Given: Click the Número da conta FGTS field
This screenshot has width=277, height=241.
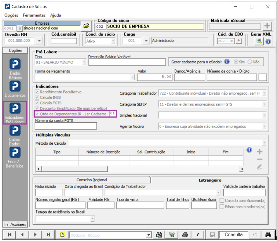Looking at the screenshot, I should (66, 126).
